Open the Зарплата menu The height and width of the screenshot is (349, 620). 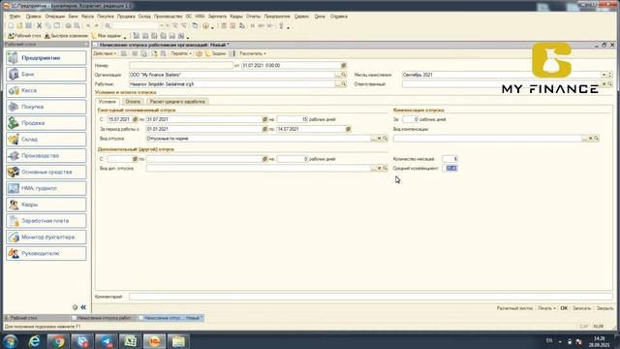coord(217,16)
